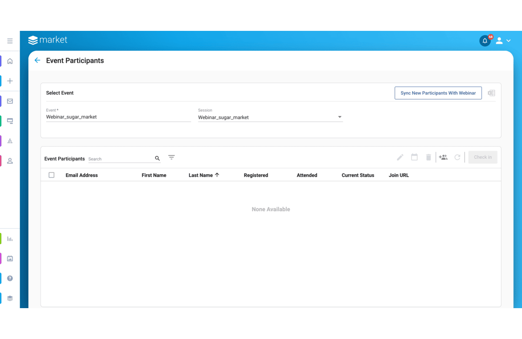
Task: Click the refresh participants icon
Action: pyautogui.click(x=457, y=157)
